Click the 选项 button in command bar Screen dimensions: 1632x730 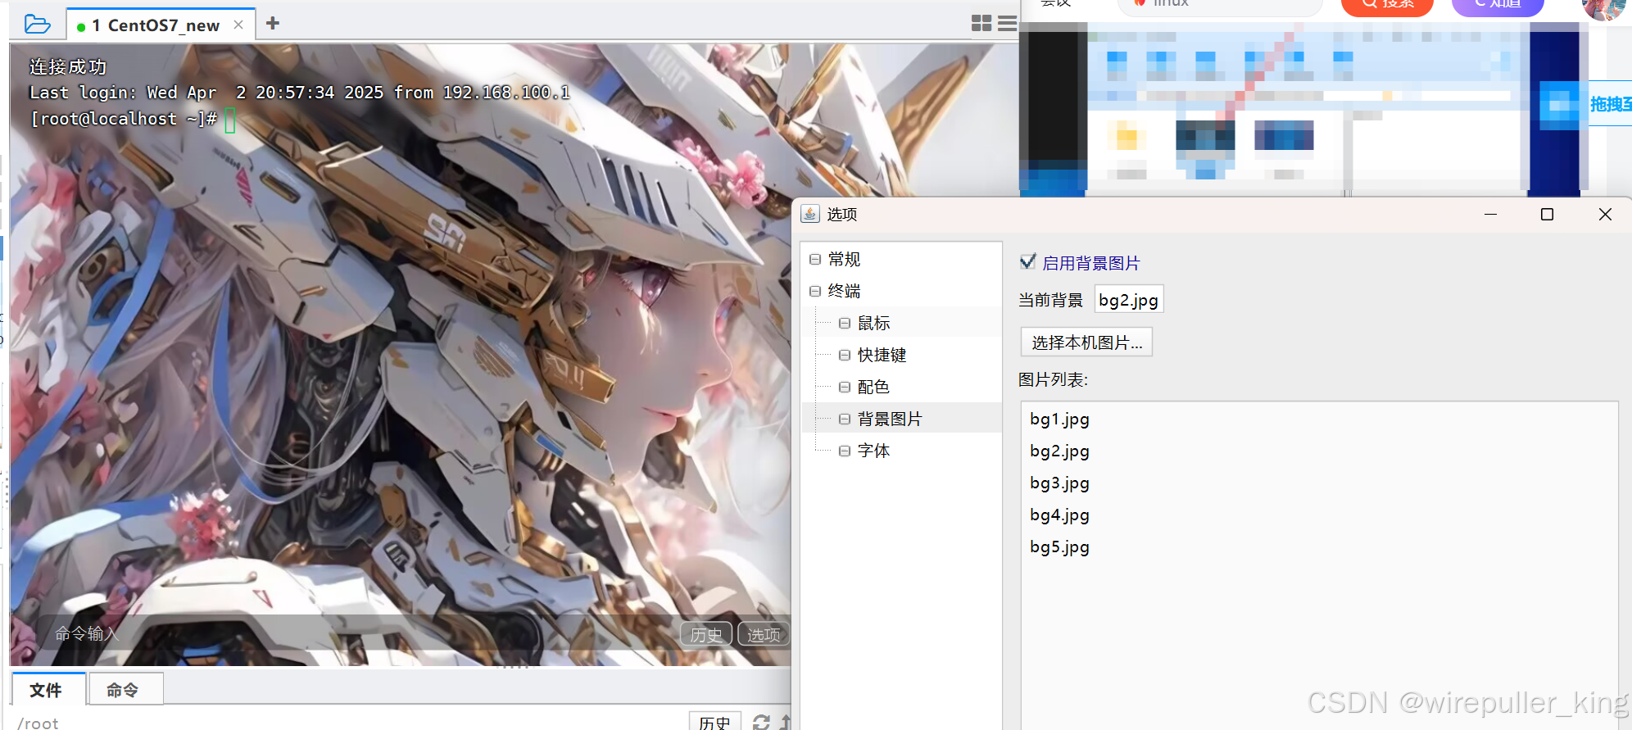tap(763, 634)
